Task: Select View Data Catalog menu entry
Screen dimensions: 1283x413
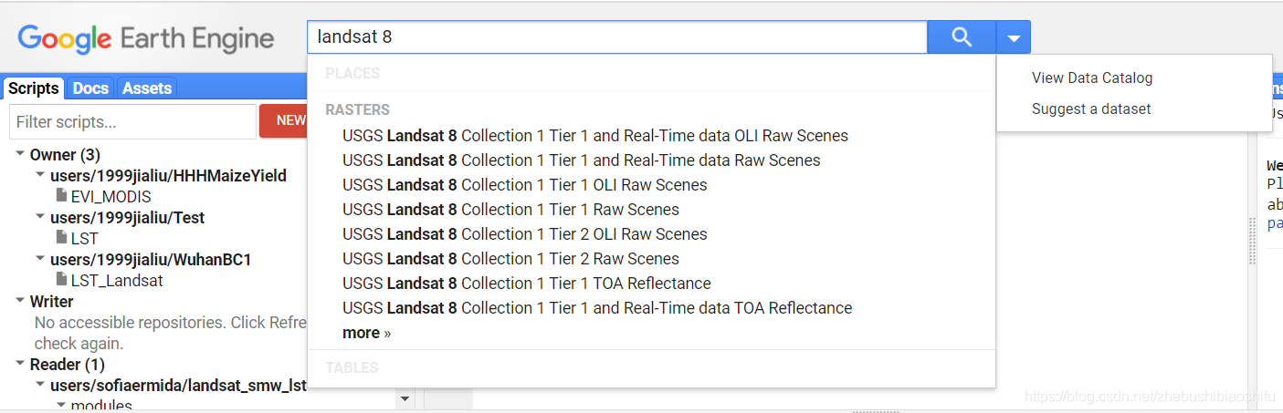Action: click(1091, 77)
